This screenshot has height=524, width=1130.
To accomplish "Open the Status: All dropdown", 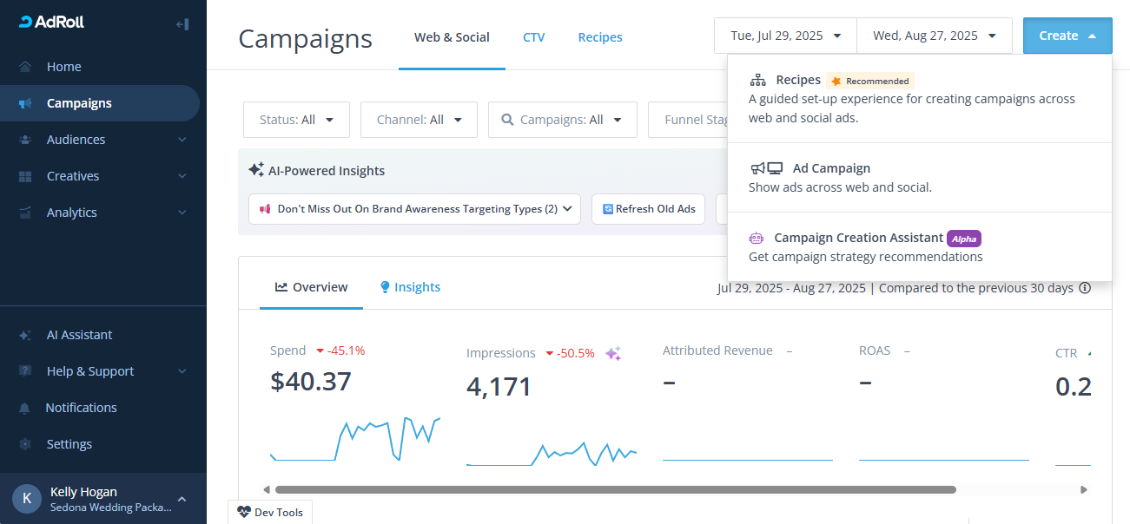I will [296, 120].
